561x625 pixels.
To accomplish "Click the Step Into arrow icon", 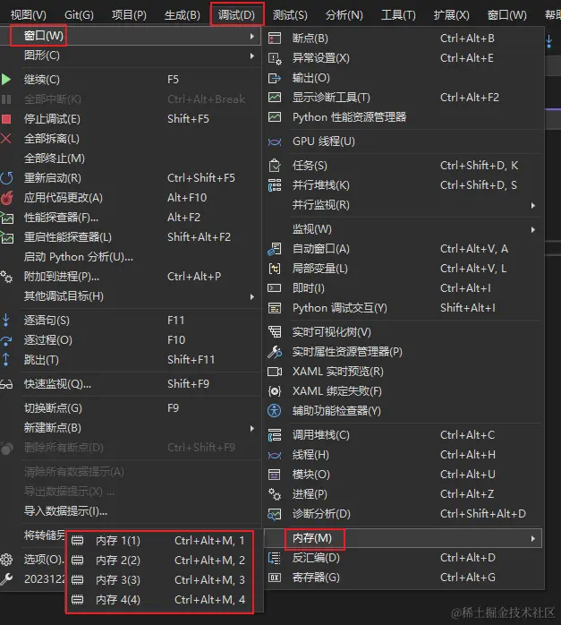I will tap(6, 320).
